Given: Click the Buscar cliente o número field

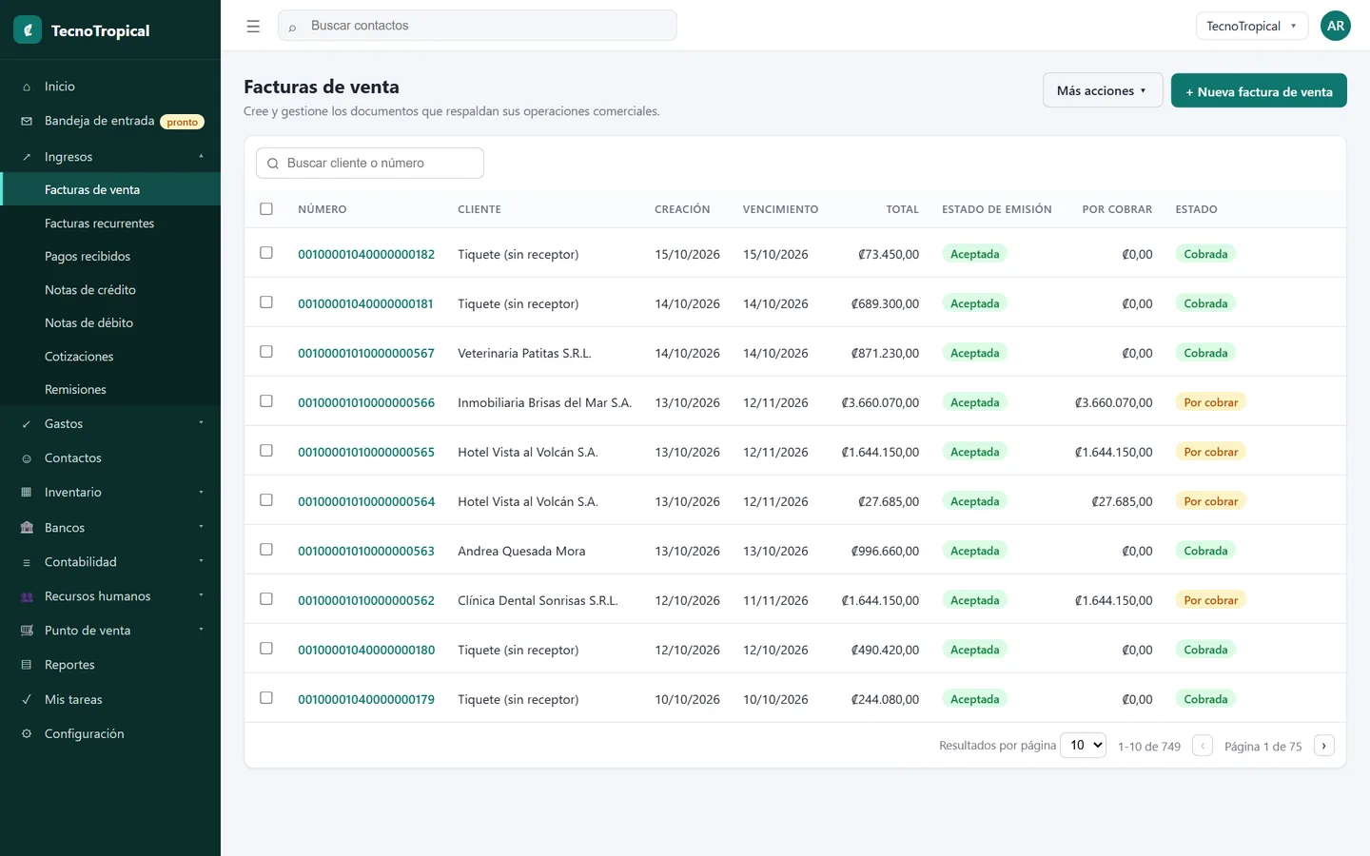Looking at the screenshot, I should [370, 163].
